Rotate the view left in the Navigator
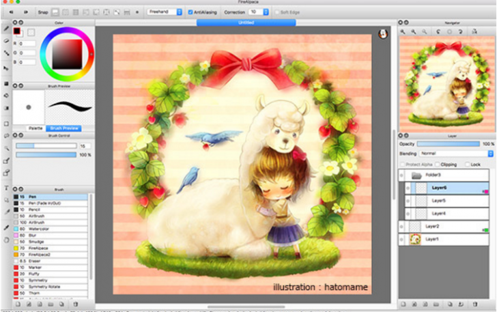This screenshot has width=497, height=312. click(438, 31)
